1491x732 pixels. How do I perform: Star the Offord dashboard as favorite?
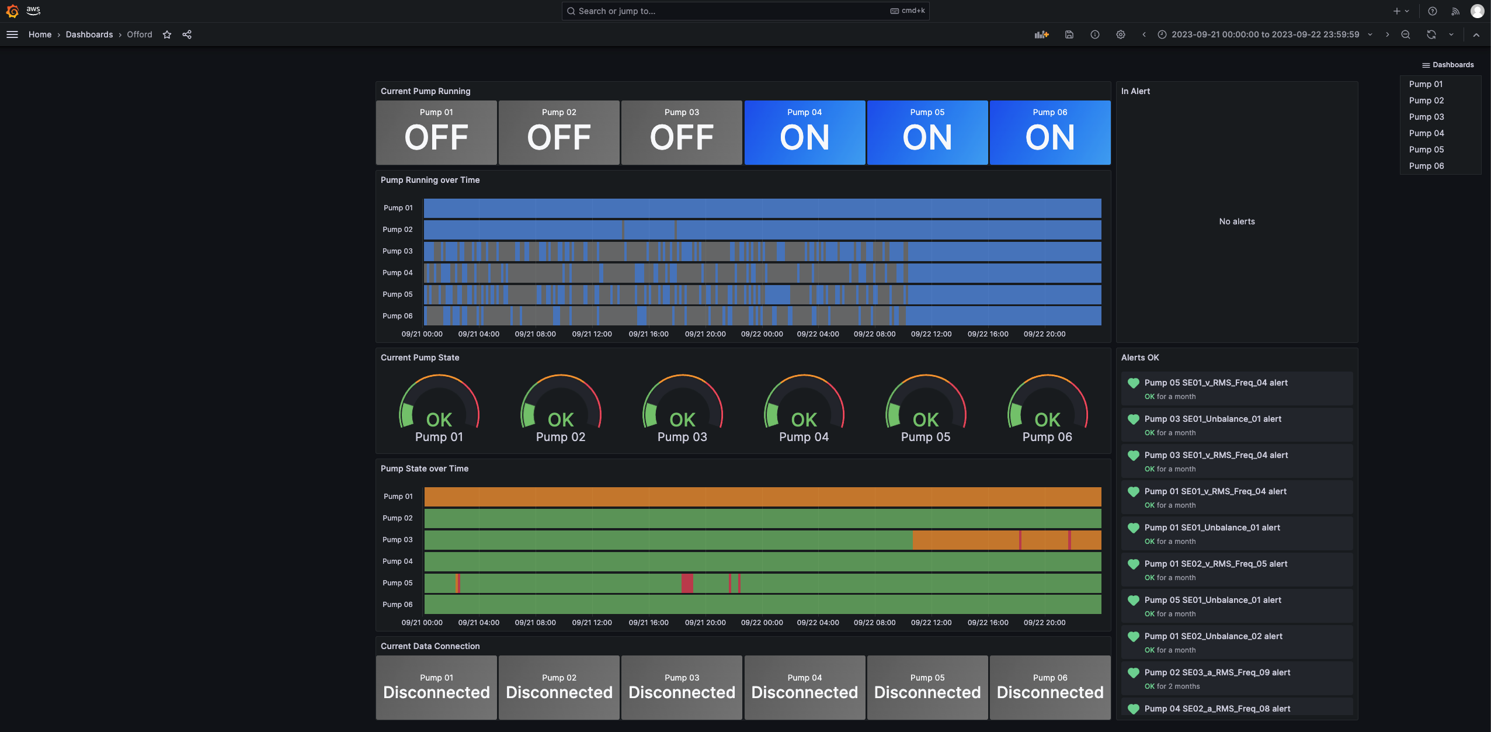click(167, 34)
